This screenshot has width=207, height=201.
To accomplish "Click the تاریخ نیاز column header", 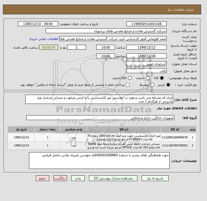I will 21,129.
